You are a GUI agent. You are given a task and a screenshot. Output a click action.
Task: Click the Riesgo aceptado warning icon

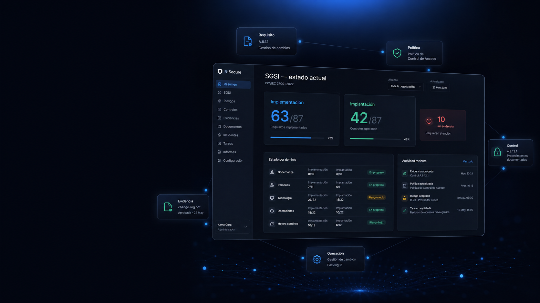click(x=404, y=198)
